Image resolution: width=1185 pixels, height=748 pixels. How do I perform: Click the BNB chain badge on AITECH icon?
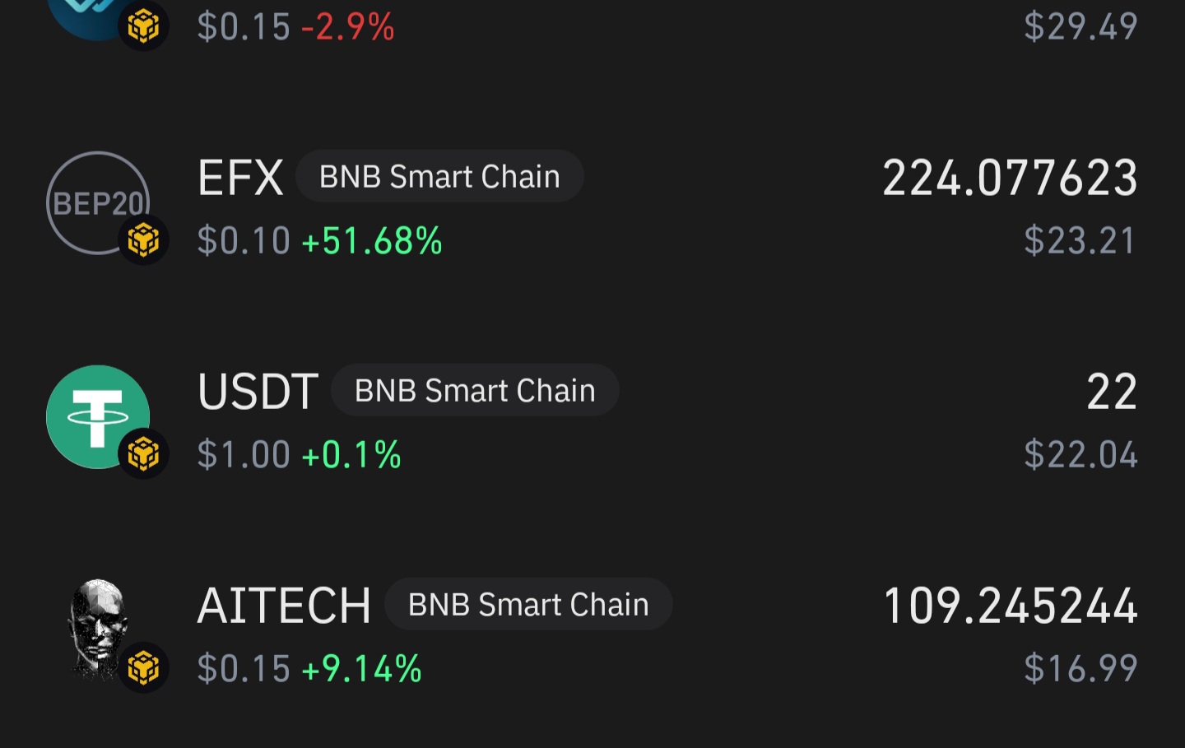143,668
